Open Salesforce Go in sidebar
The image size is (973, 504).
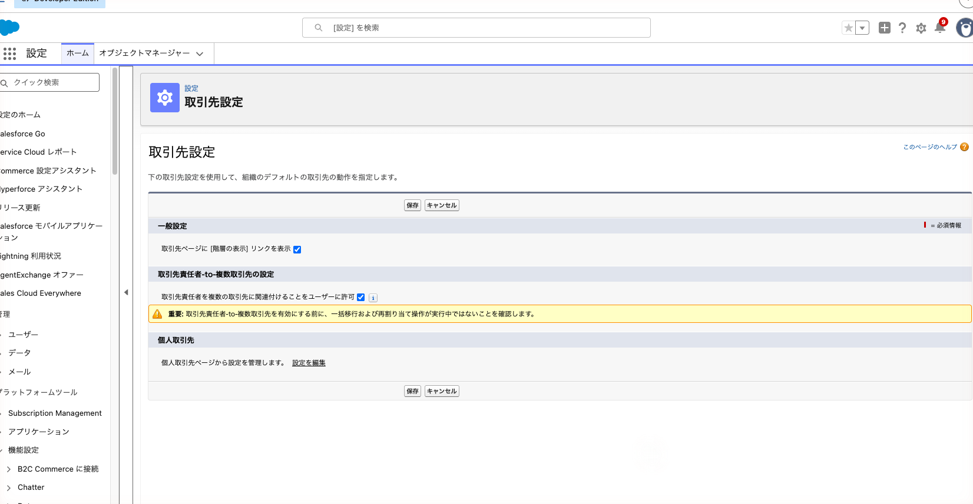22,133
